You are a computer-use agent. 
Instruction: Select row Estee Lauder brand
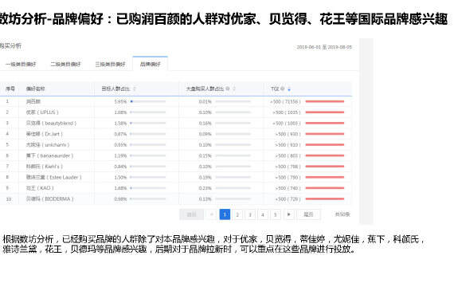(x=175, y=177)
